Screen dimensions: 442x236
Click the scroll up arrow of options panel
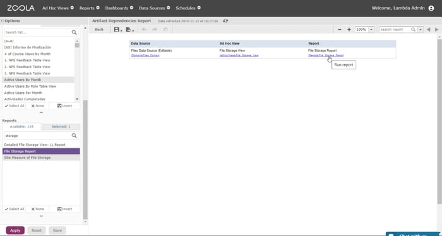[85, 28]
